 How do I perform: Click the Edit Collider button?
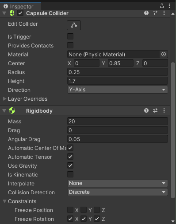tap(74, 25)
